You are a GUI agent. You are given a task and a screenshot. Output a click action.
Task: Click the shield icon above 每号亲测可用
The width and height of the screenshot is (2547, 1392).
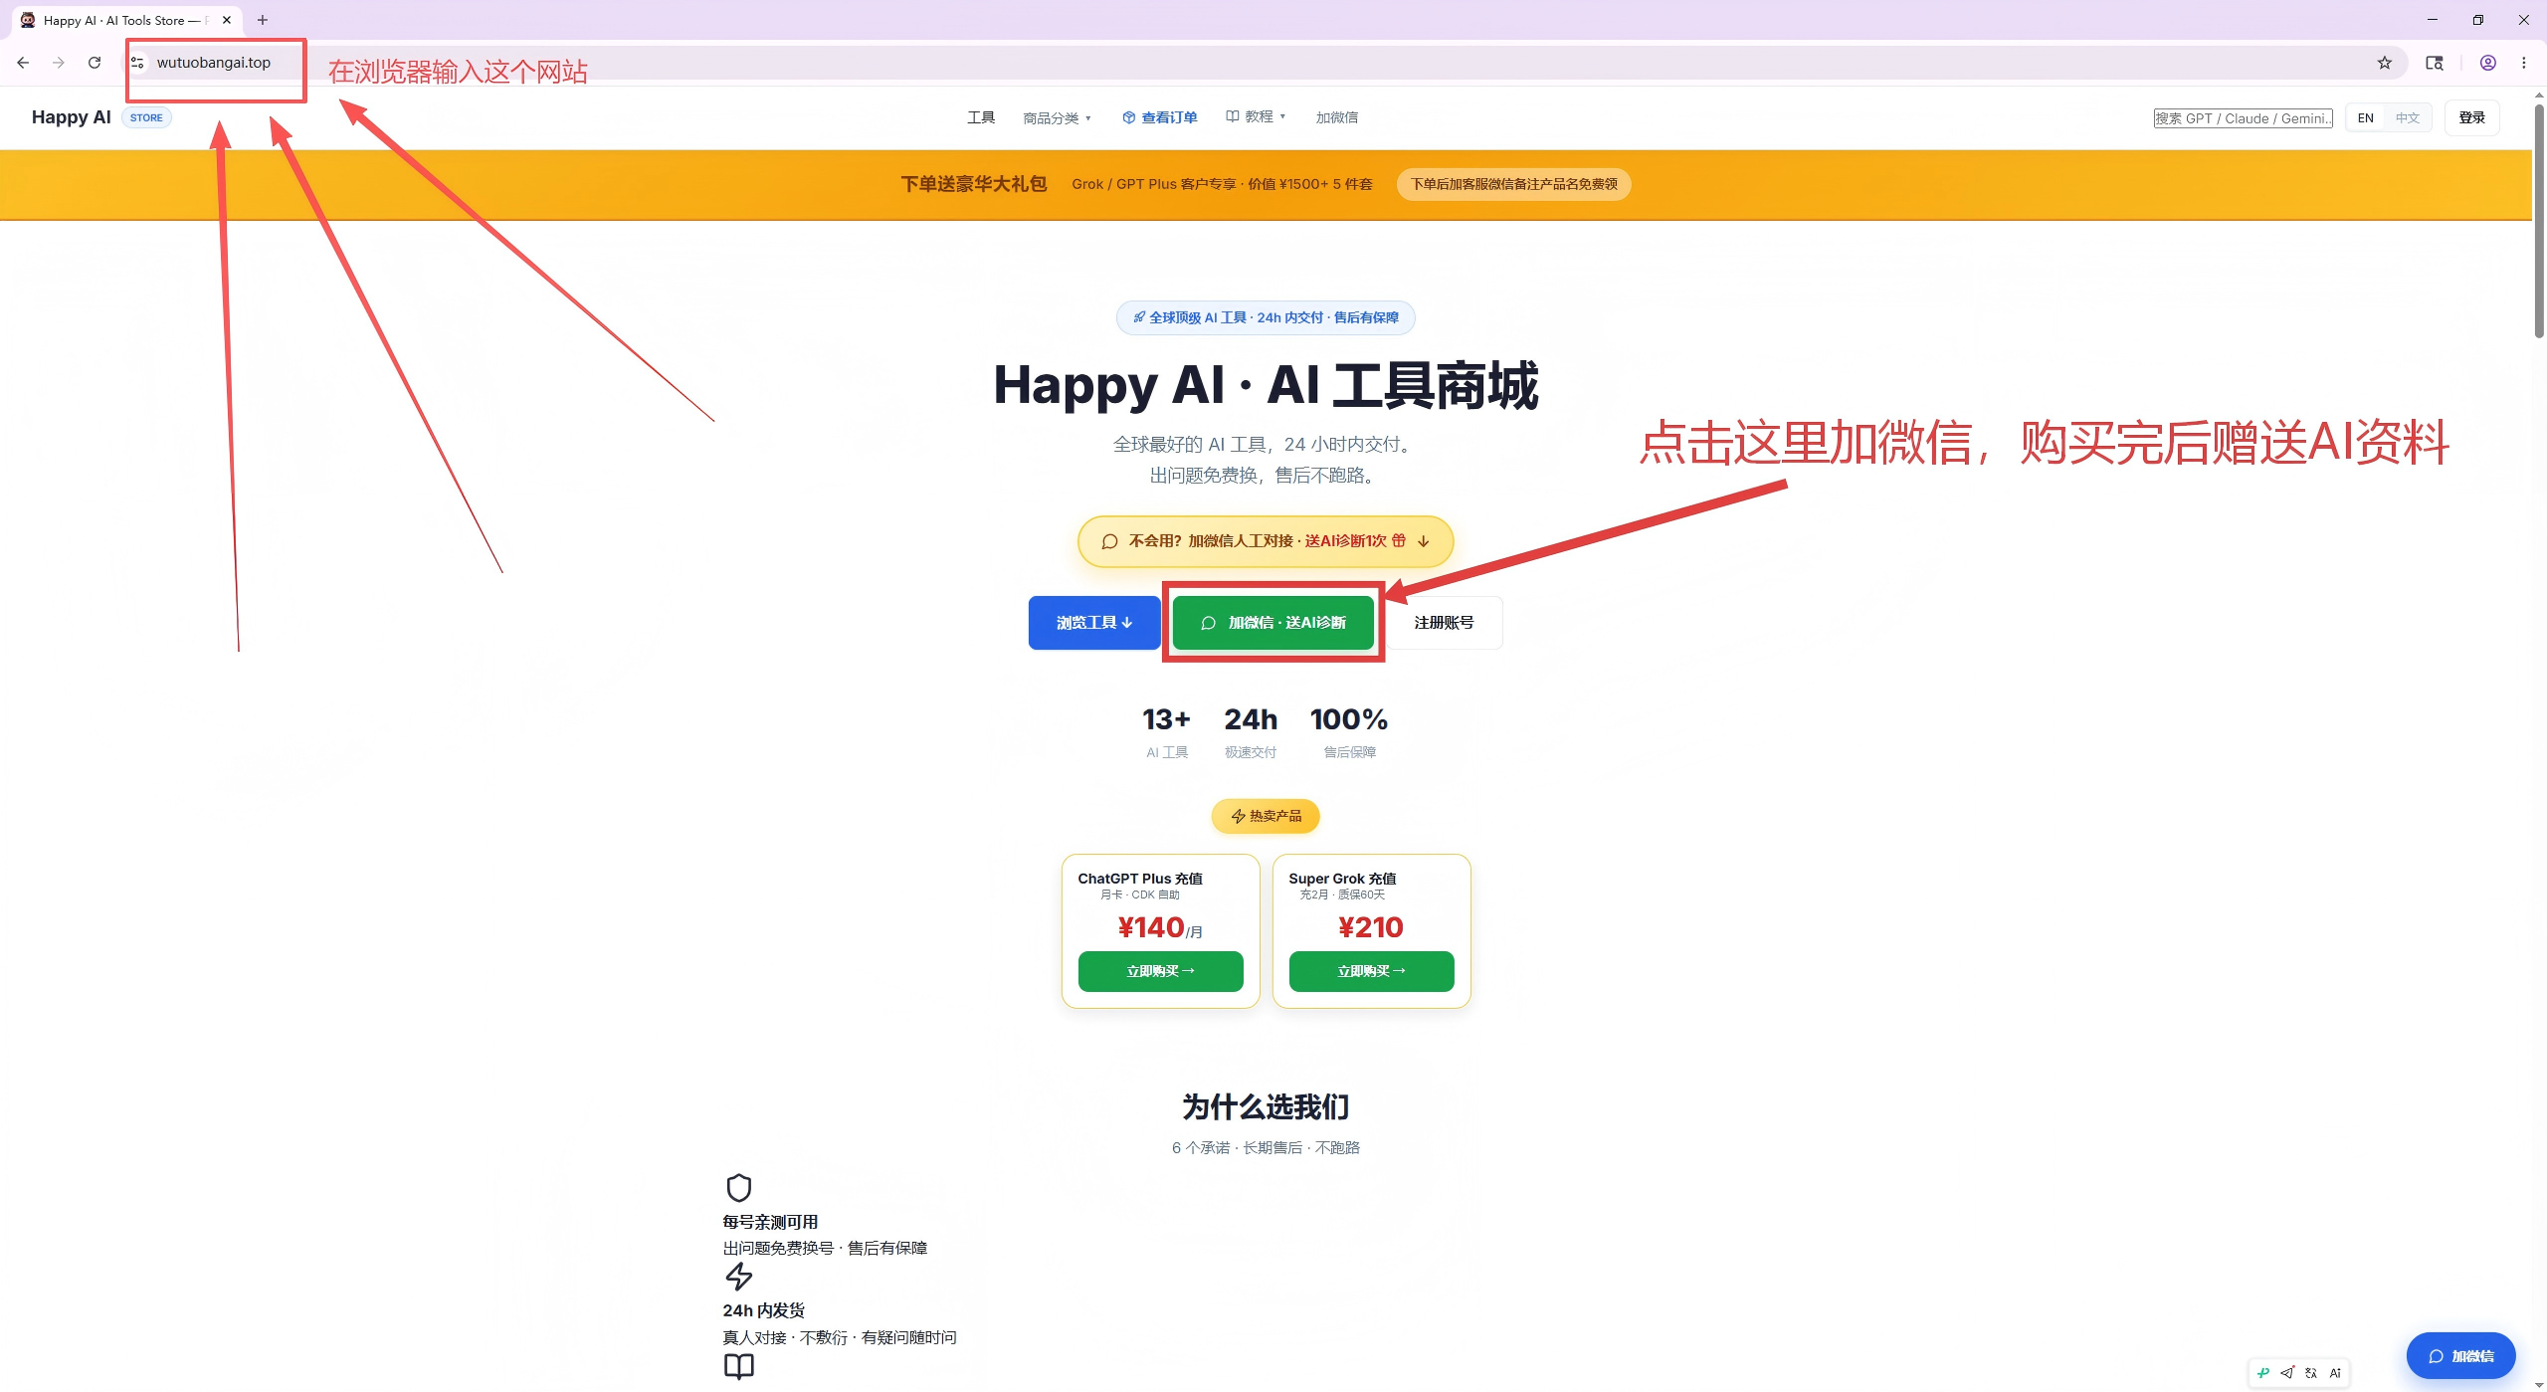(738, 1188)
